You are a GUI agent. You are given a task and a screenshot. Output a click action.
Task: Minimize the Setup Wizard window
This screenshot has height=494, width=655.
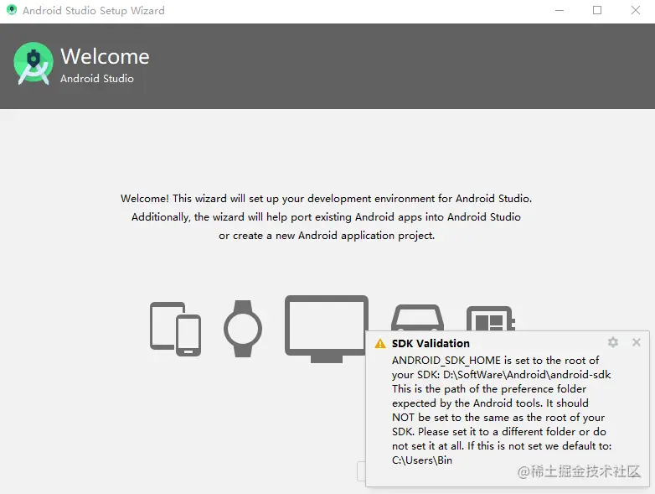(560, 10)
